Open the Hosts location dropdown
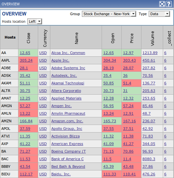This screenshot has width=174, height=178. click(35, 21)
